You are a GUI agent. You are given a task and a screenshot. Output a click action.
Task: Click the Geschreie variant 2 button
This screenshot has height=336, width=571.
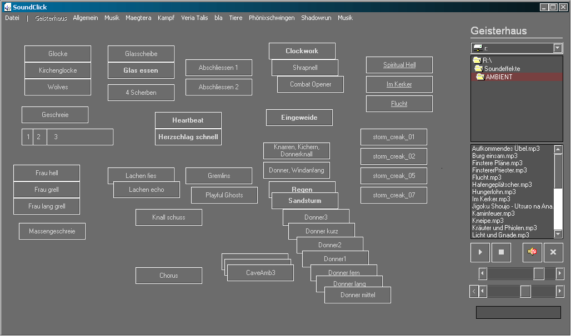point(39,137)
